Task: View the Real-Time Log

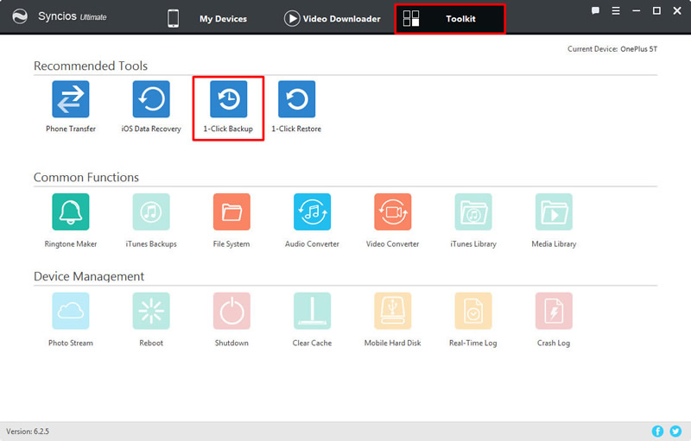Action: pyautogui.click(x=473, y=311)
